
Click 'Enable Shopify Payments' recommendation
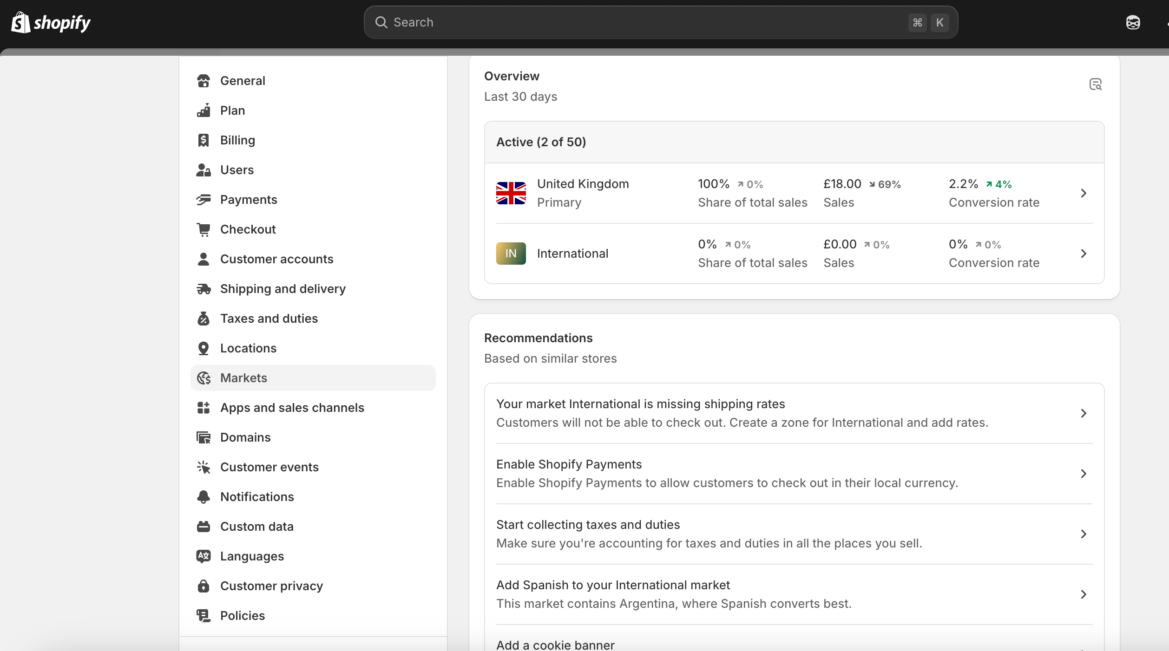point(569,464)
